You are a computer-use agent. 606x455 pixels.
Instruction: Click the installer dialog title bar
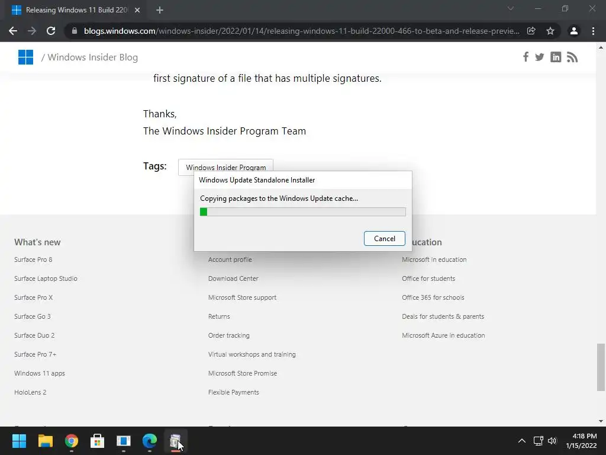point(303,180)
